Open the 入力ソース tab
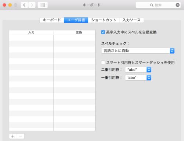This screenshot has height=141, width=184. pyautogui.click(x=131, y=20)
